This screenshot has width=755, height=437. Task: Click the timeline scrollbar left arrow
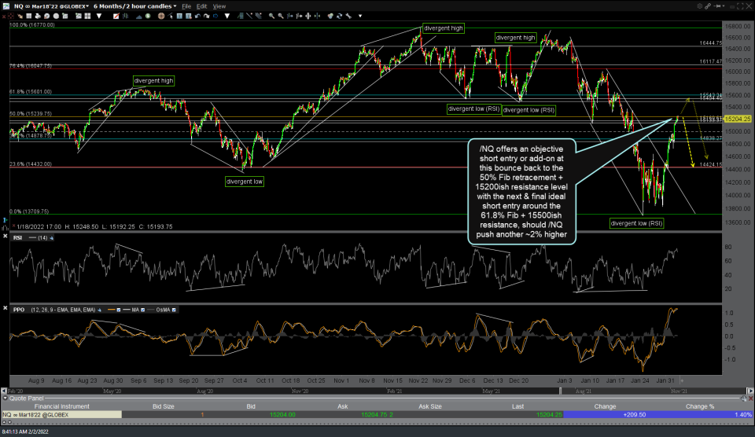click(4, 391)
